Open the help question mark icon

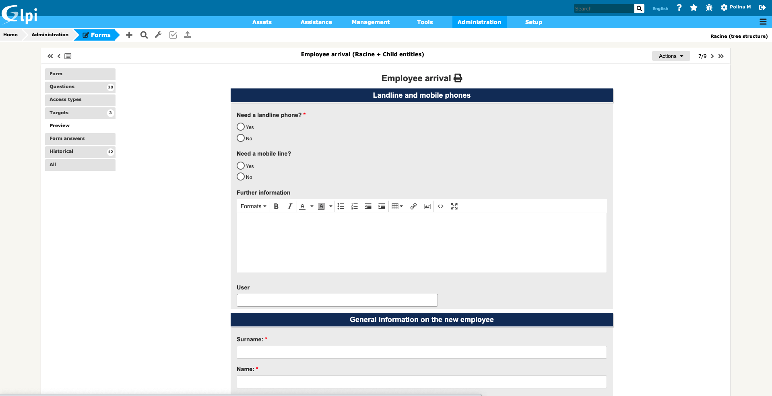679,8
